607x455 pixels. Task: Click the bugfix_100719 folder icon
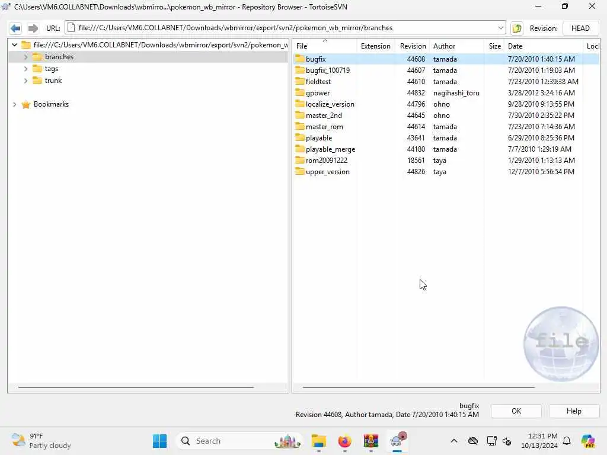tap(299, 70)
